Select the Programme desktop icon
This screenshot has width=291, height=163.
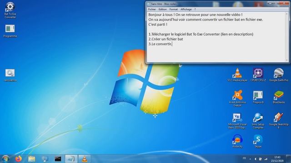pyautogui.click(x=10, y=31)
